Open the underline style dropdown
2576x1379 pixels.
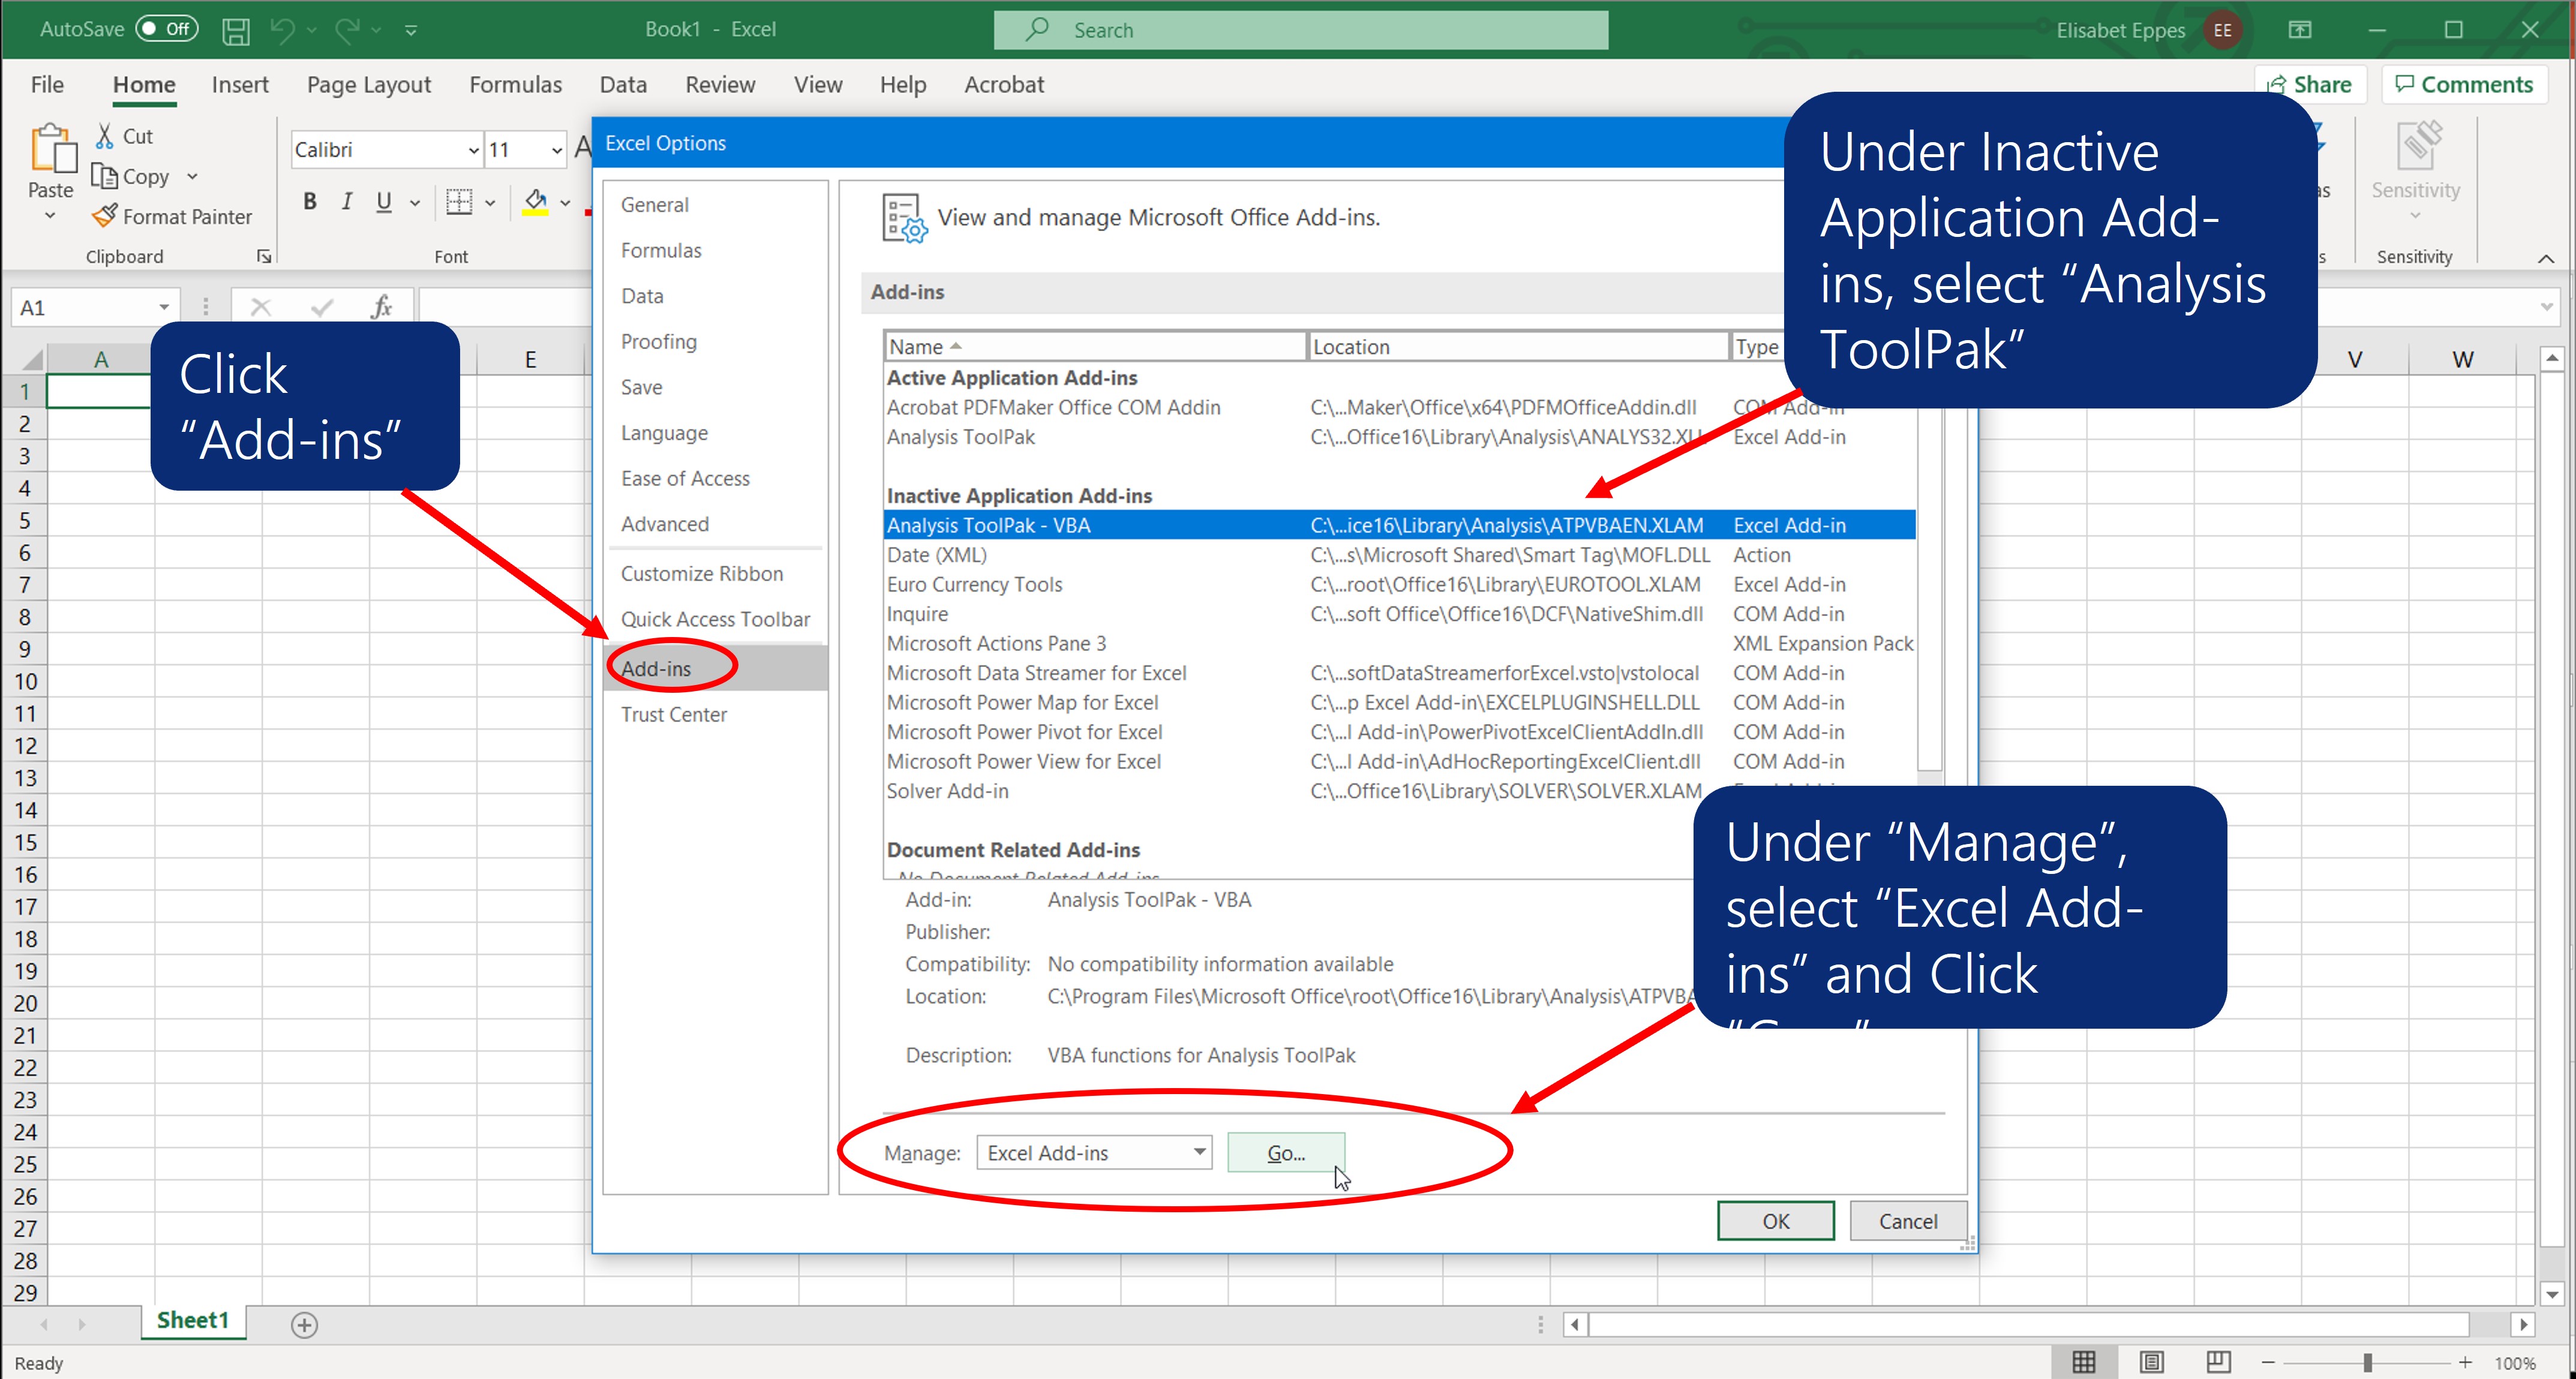tap(415, 203)
